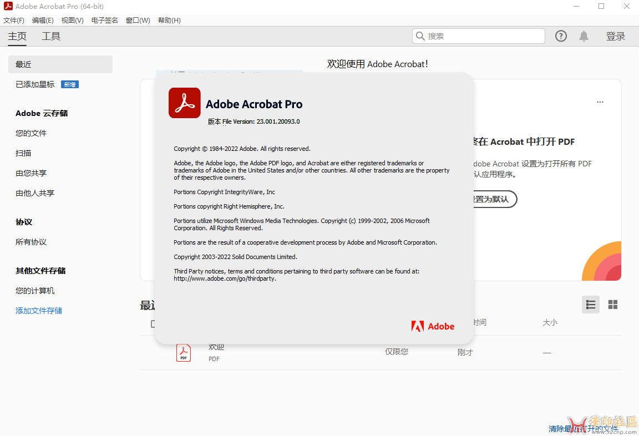639x436 pixels.
Task: Click 添加文件存储 link
Action: pos(39,311)
